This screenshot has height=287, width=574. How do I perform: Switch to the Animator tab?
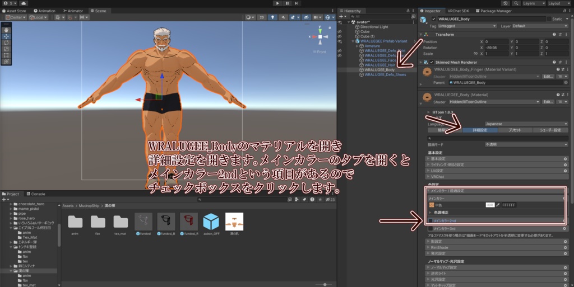click(73, 11)
